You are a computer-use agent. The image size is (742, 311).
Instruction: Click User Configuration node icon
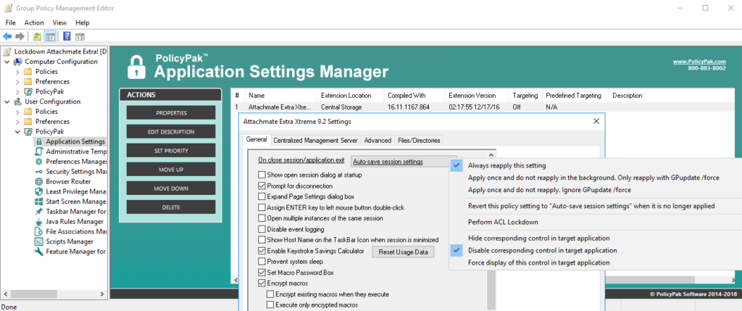pos(18,101)
